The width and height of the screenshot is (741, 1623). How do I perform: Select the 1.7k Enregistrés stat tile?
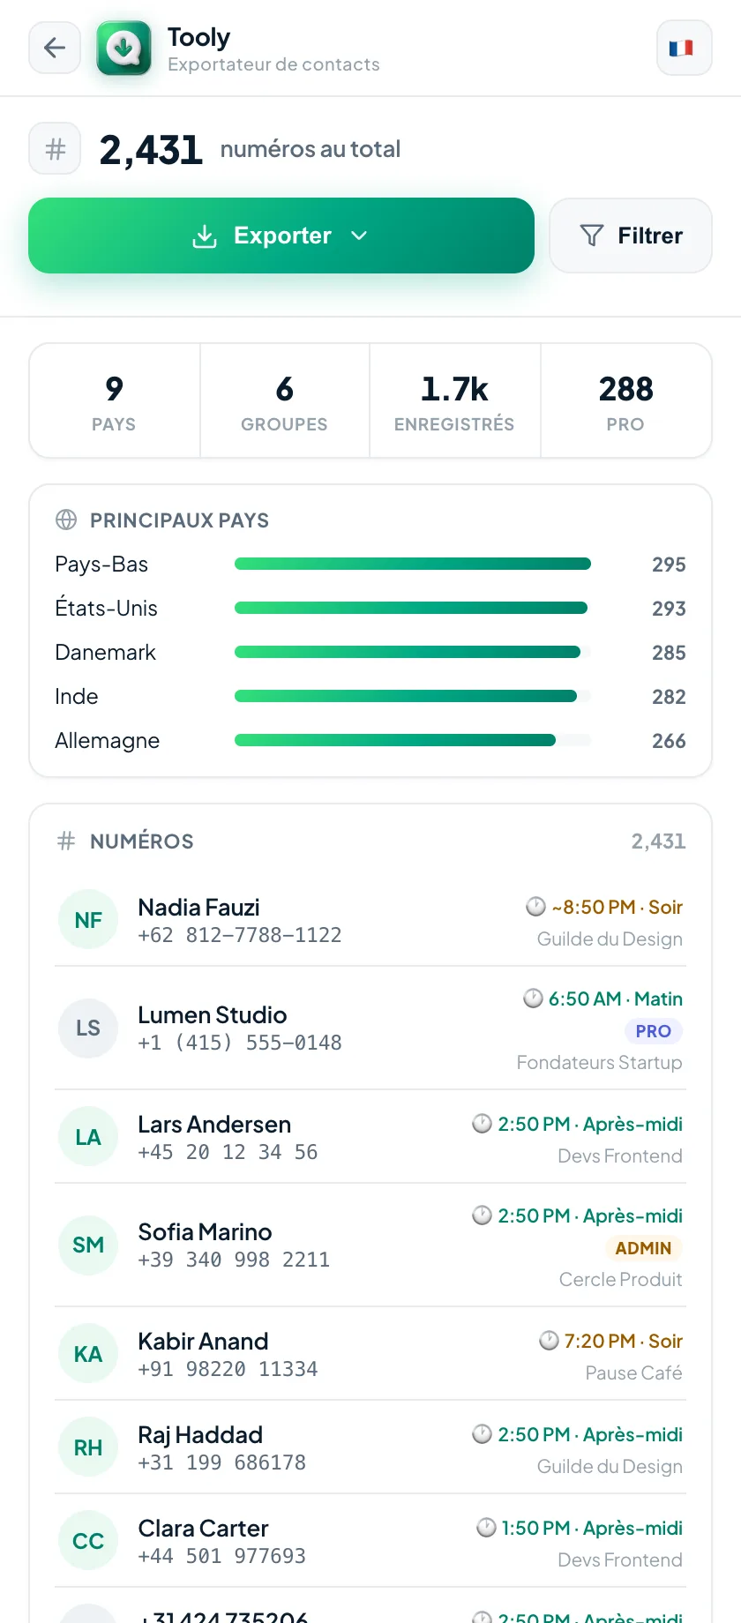pyautogui.click(x=454, y=400)
